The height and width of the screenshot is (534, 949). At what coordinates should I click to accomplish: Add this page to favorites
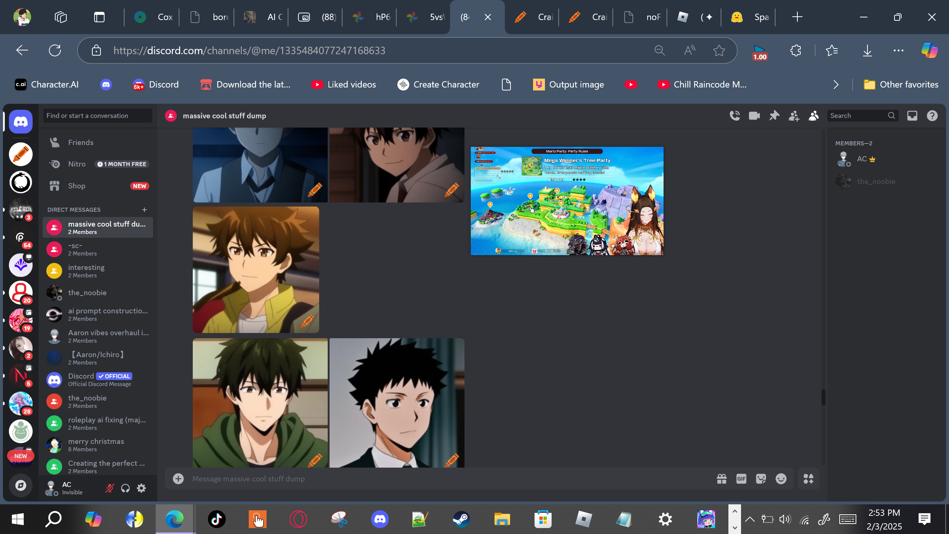719,50
